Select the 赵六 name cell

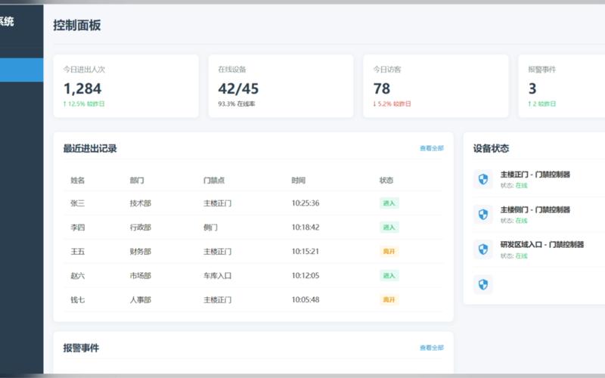point(78,275)
